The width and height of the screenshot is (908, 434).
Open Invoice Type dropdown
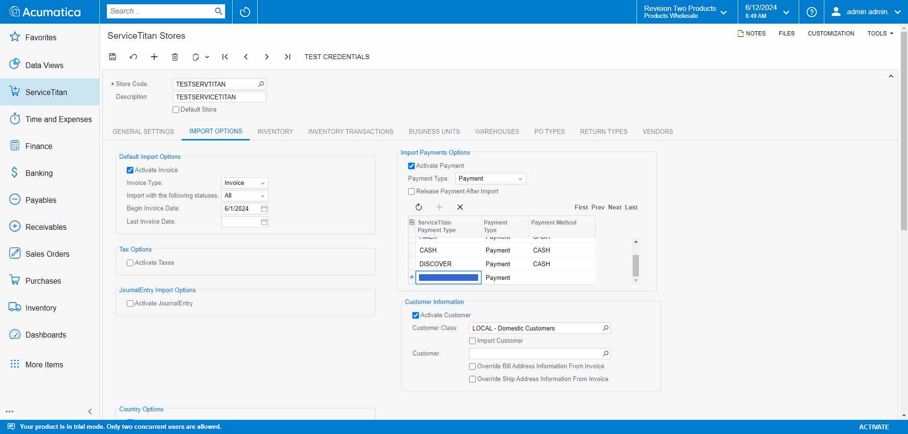245,183
